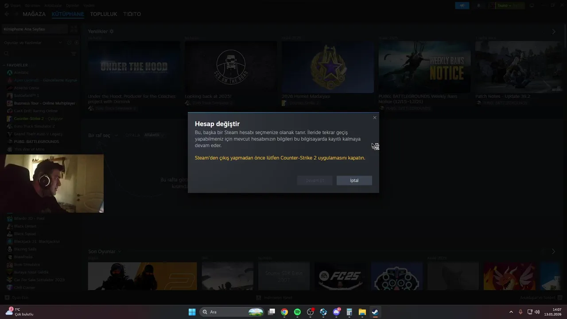Open the Görünüm menu
The width and height of the screenshot is (567, 319).
32,5
